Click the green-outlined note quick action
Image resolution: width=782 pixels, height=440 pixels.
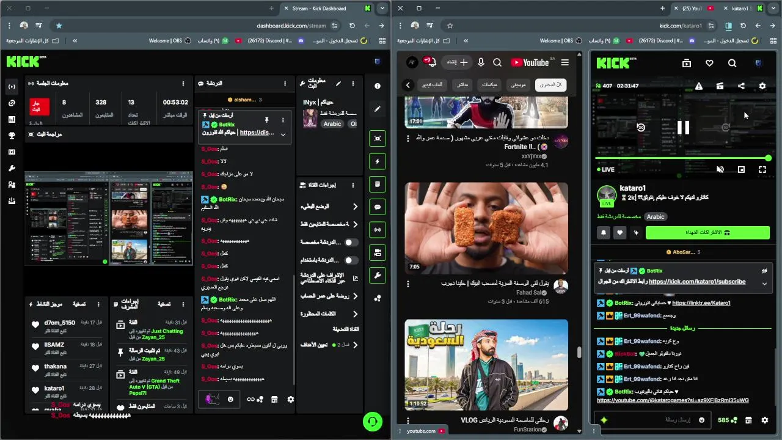pos(378,184)
